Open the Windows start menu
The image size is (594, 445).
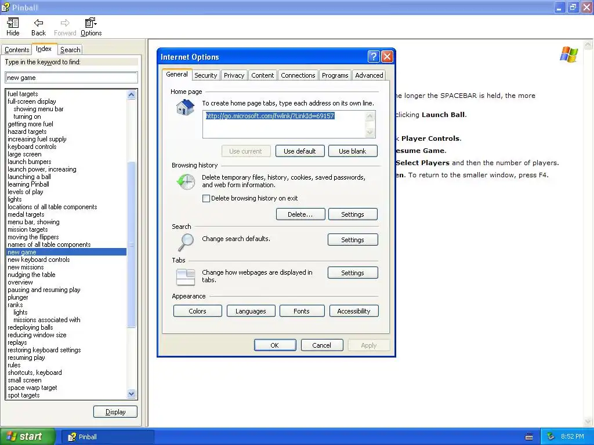28,437
